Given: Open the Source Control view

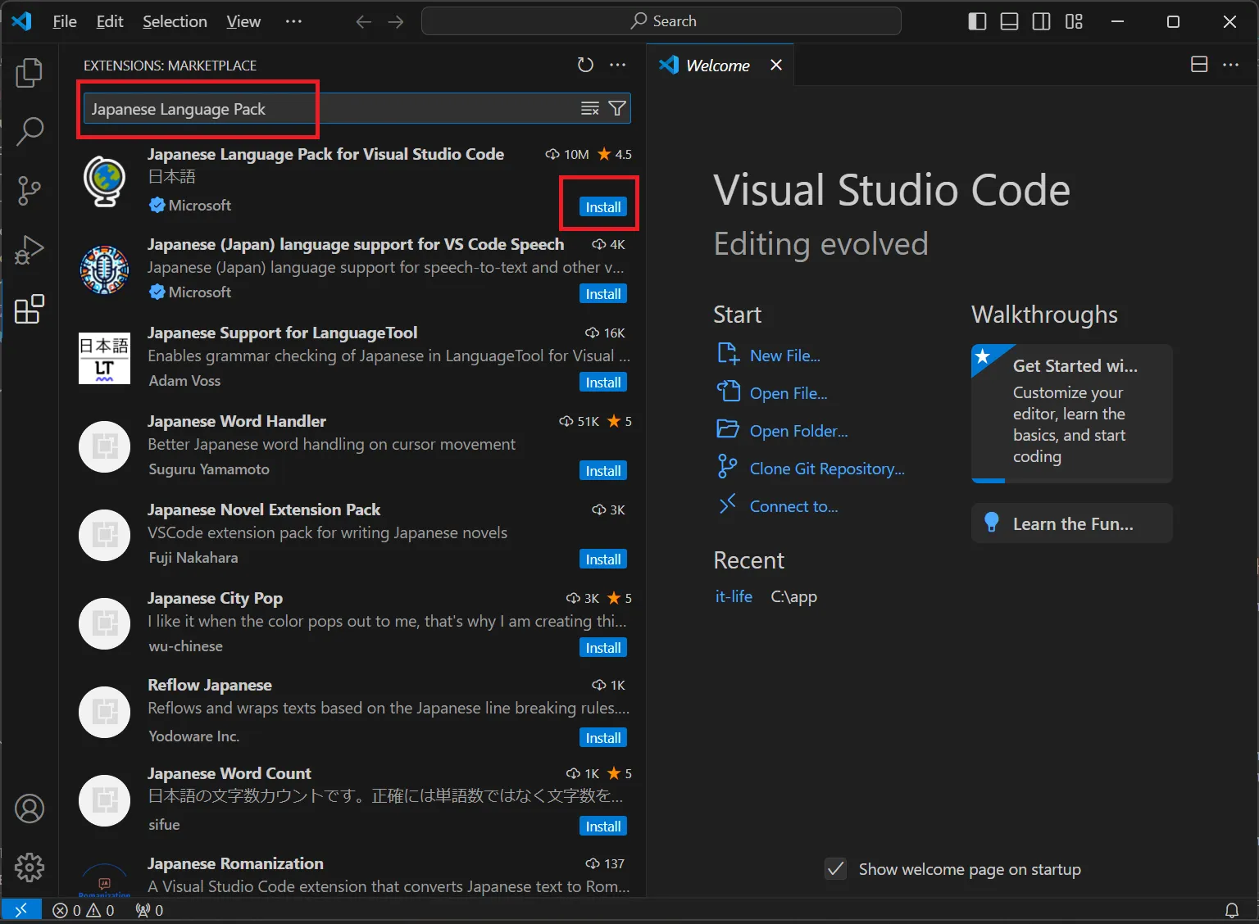Looking at the screenshot, I should (x=30, y=190).
